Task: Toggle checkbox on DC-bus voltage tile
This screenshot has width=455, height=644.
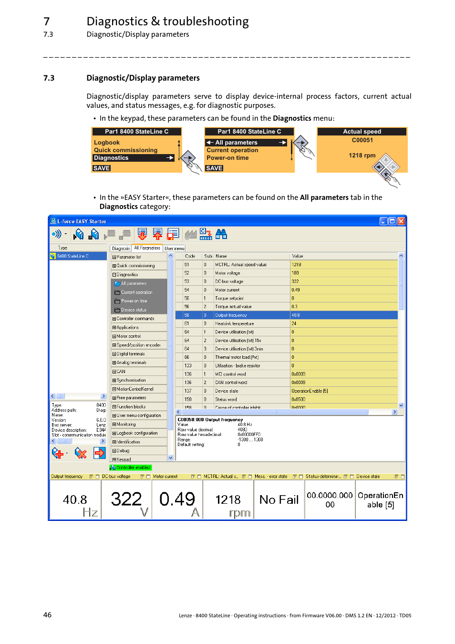Action: tap(148, 477)
